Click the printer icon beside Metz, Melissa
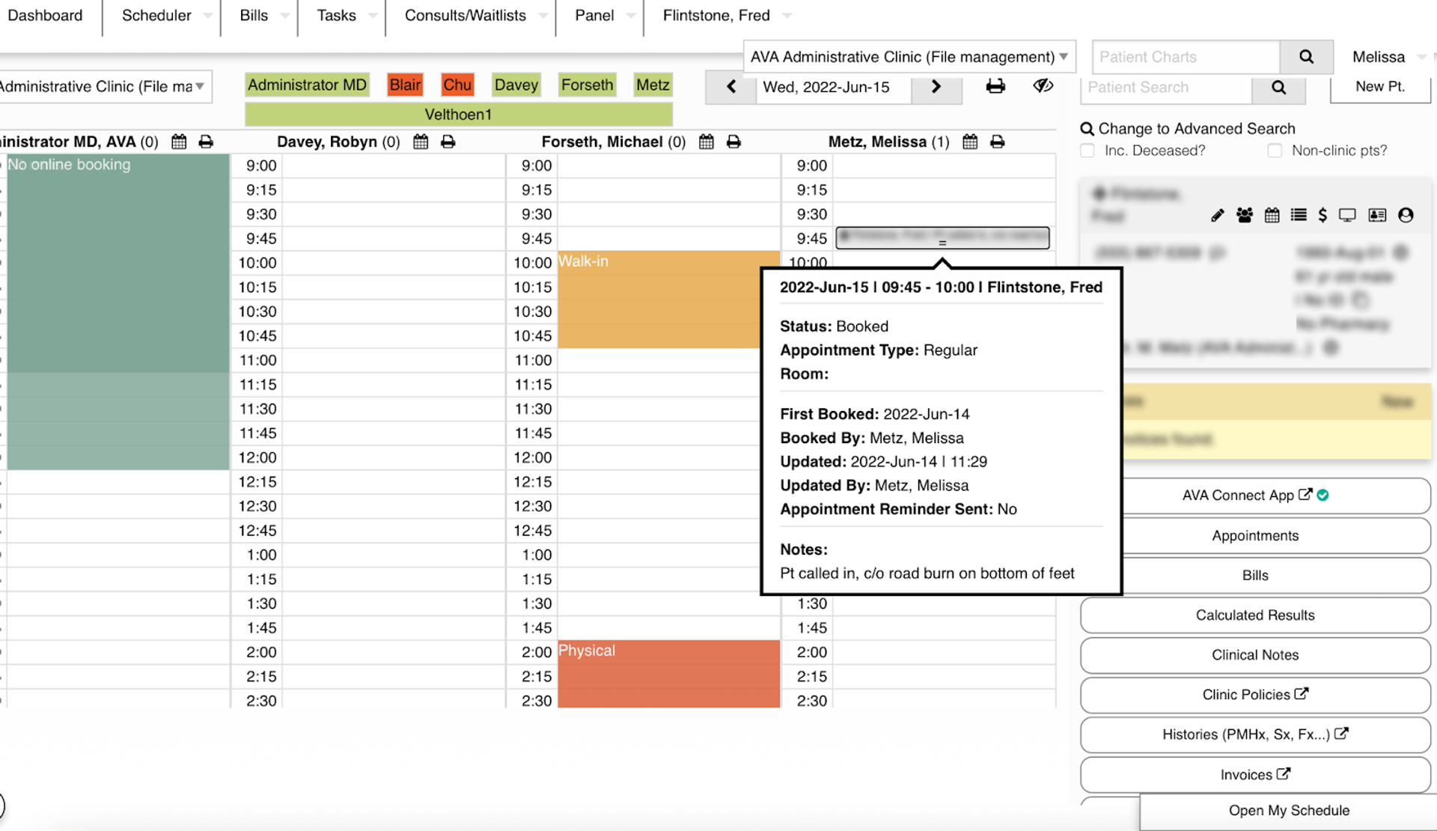 (x=997, y=142)
